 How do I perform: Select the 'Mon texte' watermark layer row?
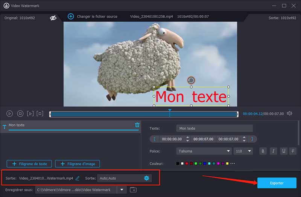[x=71, y=127]
